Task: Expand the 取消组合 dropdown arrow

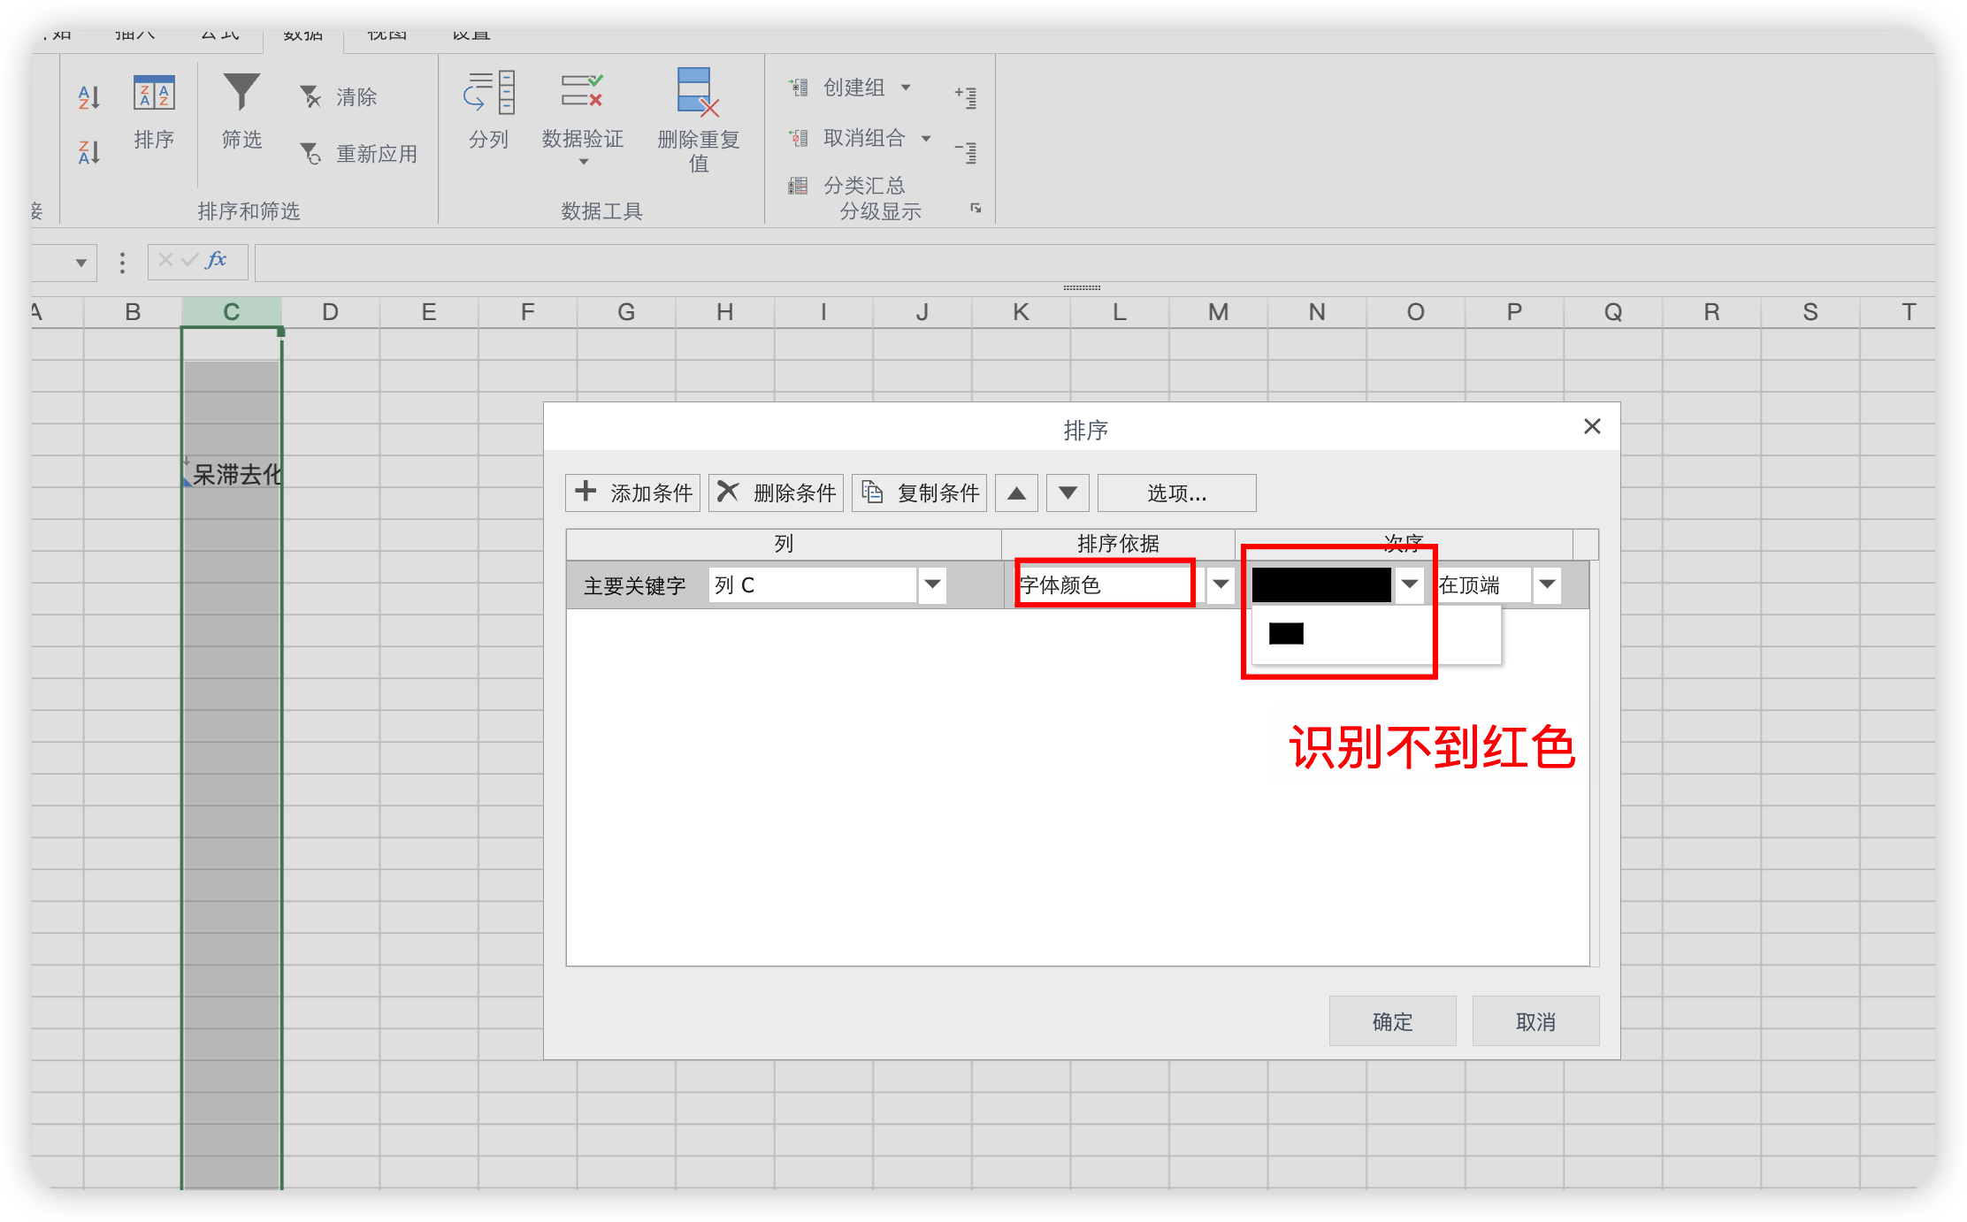Action: click(926, 139)
